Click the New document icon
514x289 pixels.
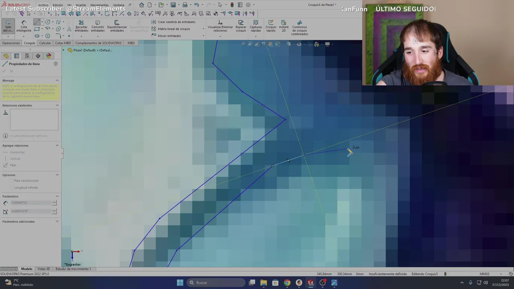150,5
